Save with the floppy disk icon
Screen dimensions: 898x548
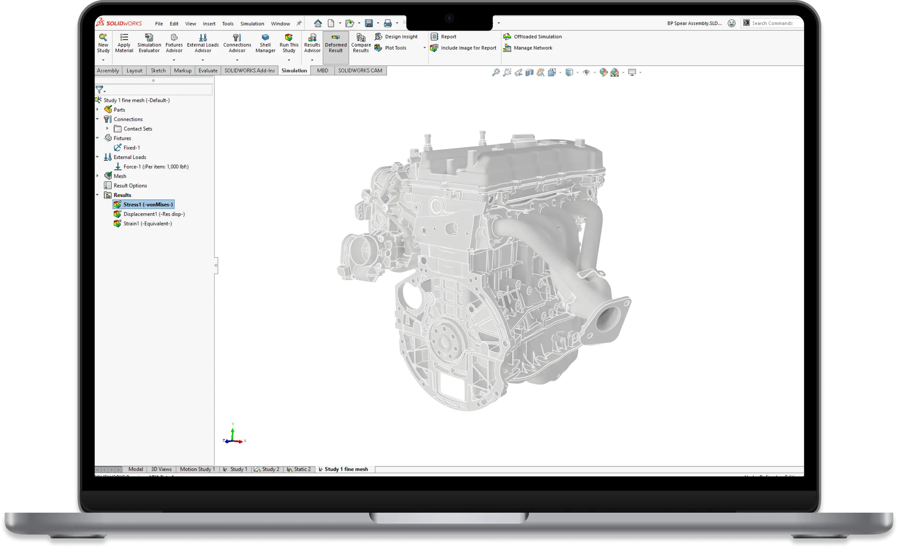click(369, 23)
